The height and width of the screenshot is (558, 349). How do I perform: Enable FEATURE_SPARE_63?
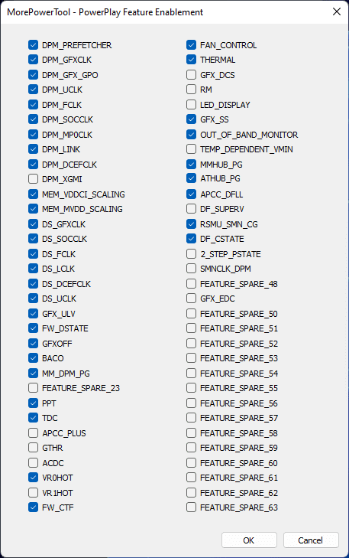click(x=191, y=507)
